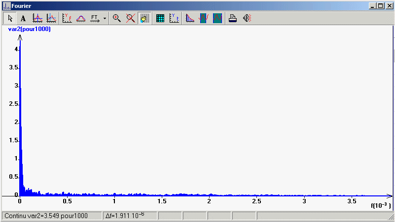Click the FT transform button
395x222 pixels.
(95, 18)
